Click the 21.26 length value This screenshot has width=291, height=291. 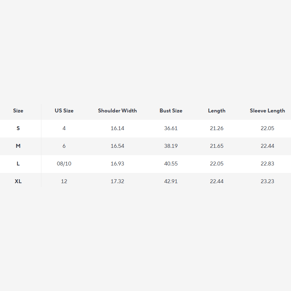tap(217, 128)
